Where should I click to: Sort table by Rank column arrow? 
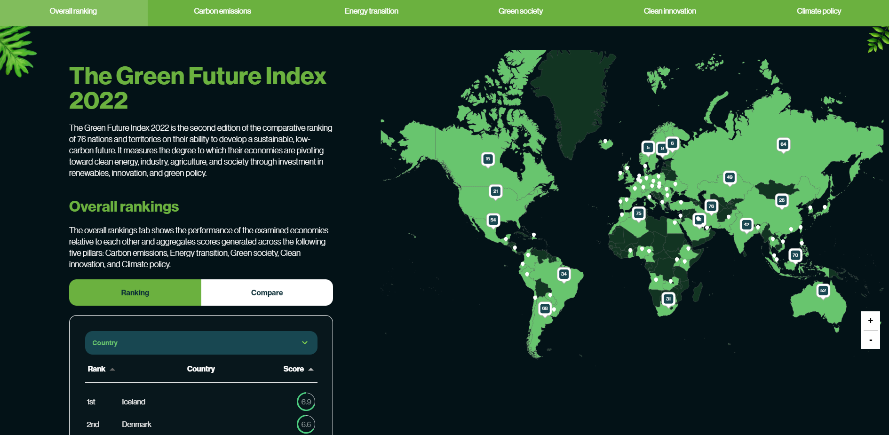(112, 369)
